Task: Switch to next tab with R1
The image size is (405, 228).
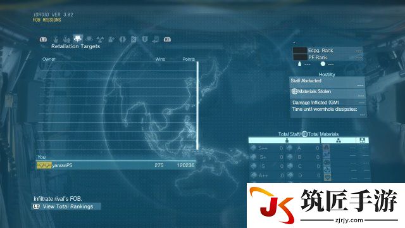Action: click(x=167, y=39)
